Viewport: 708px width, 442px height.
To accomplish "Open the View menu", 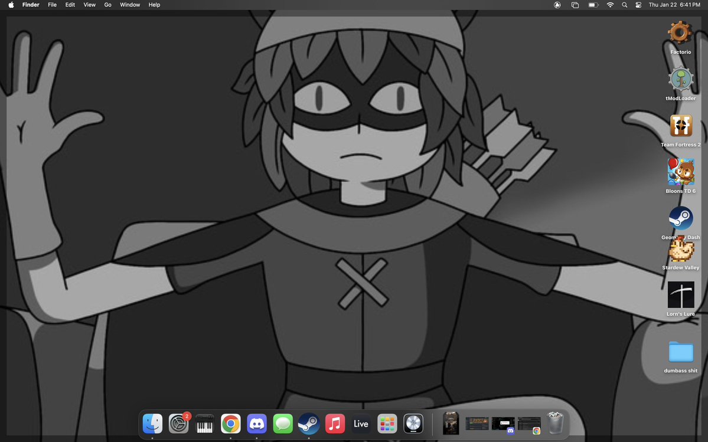I will point(89,5).
